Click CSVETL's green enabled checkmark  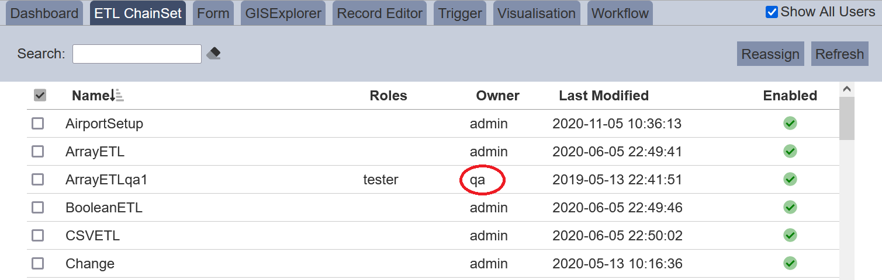coord(790,235)
